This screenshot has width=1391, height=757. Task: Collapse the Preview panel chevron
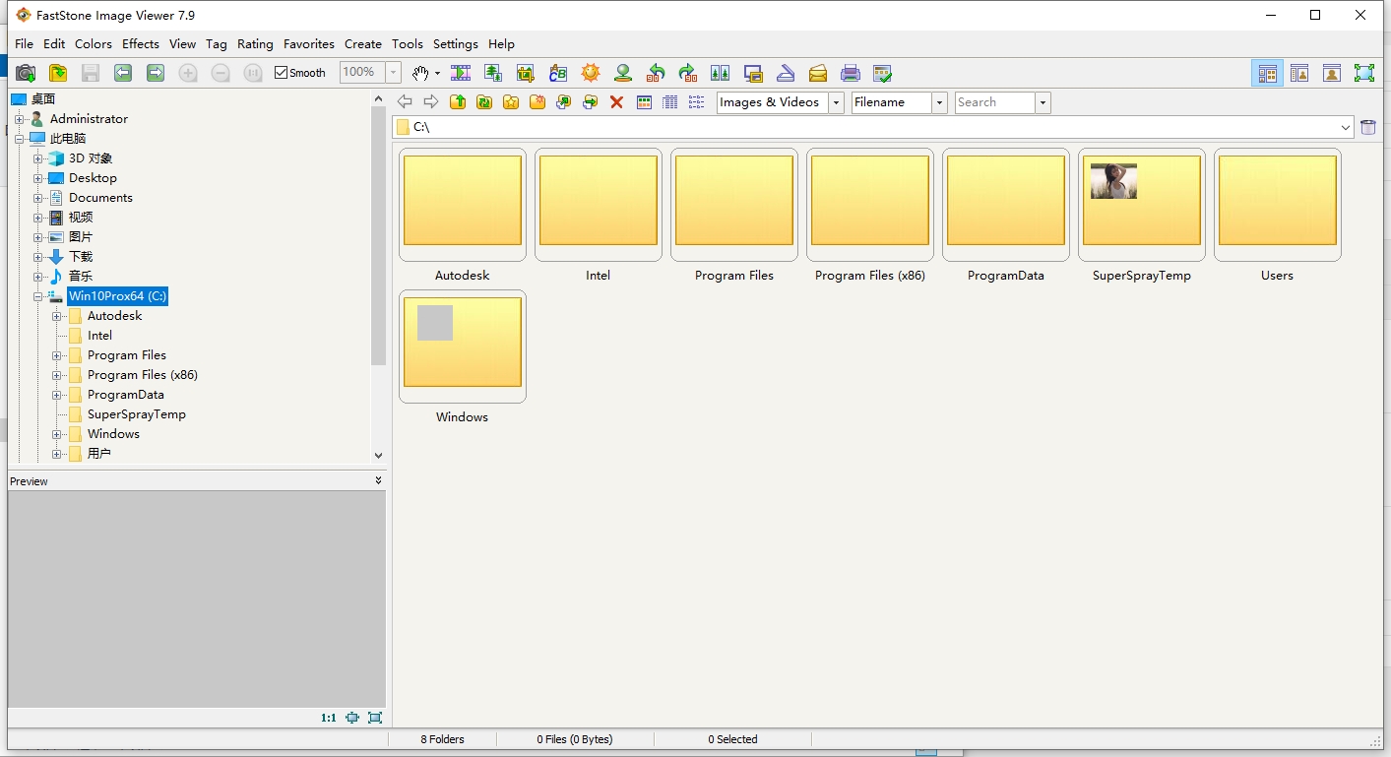(x=377, y=480)
